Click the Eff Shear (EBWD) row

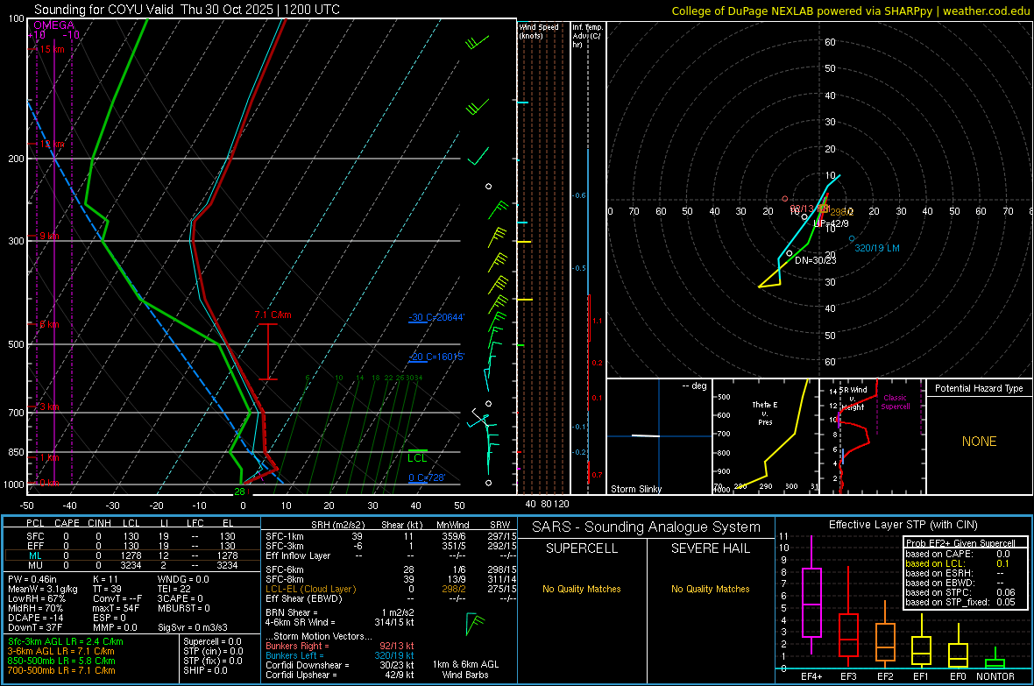click(x=391, y=598)
